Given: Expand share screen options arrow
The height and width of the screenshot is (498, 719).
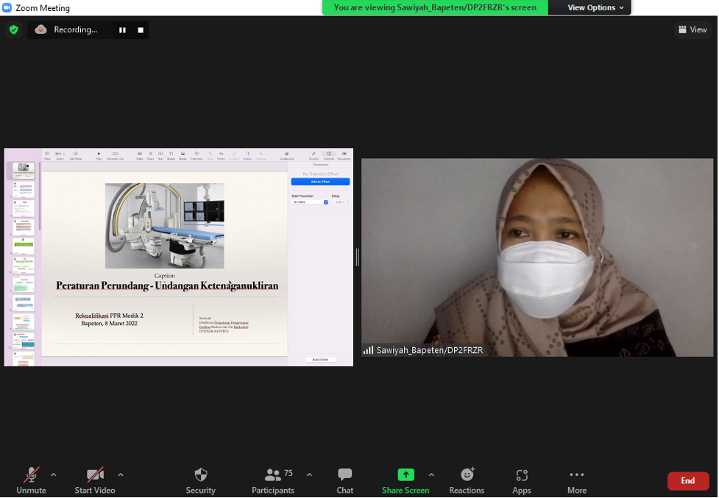Looking at the screenshot, I should pos(431,475).
